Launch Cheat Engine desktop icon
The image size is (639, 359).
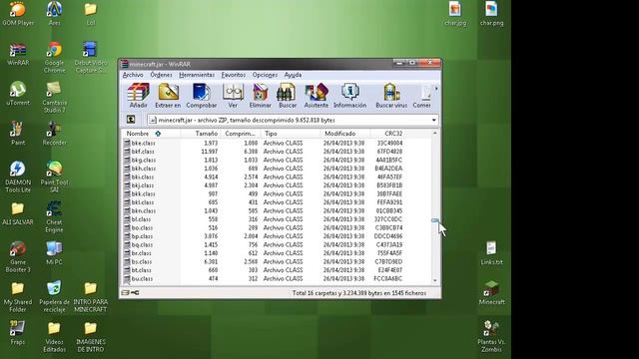[x=54, y=216]
